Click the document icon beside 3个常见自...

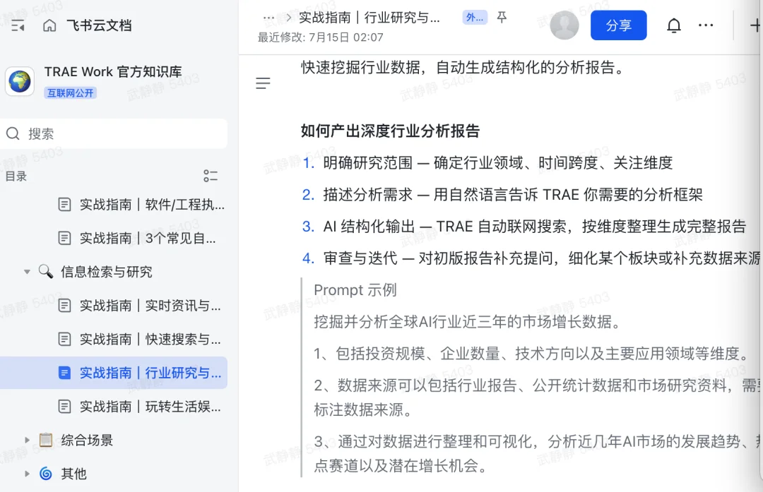[x=64, y=238]
